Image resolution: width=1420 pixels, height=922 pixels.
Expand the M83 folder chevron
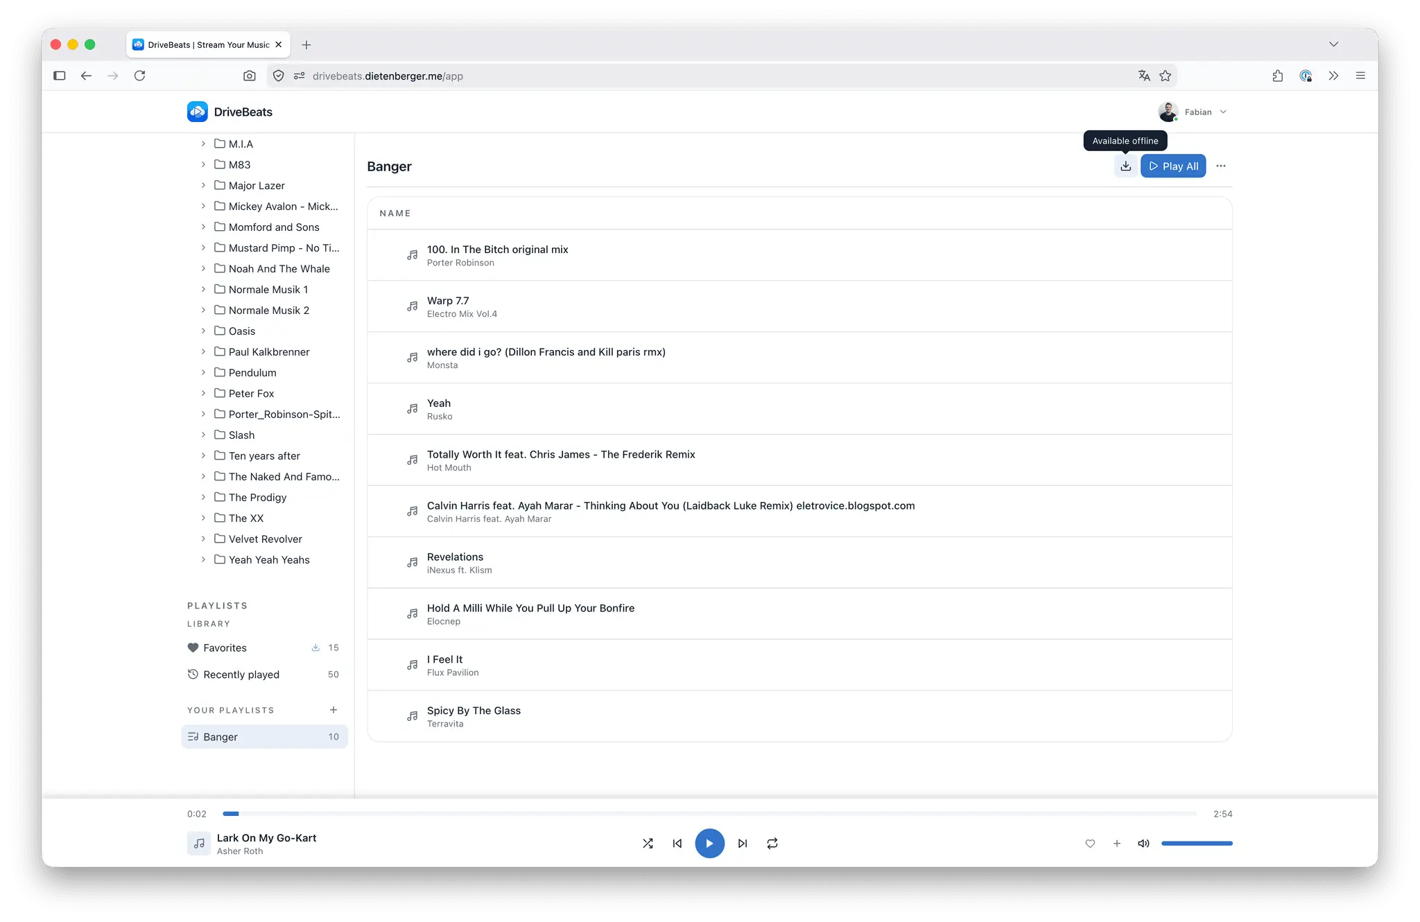click(x=203, y=164)
